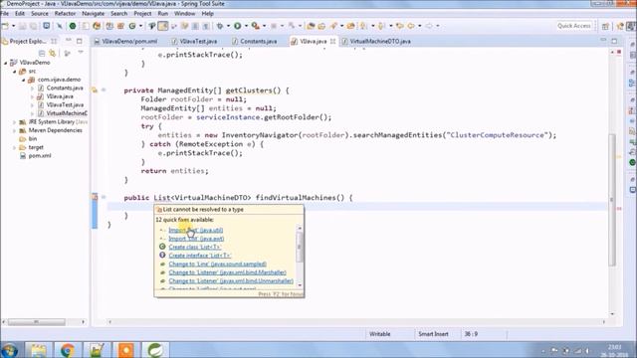
Task: Expand the Constants.java tree node
Action: (x=32, y=89)
